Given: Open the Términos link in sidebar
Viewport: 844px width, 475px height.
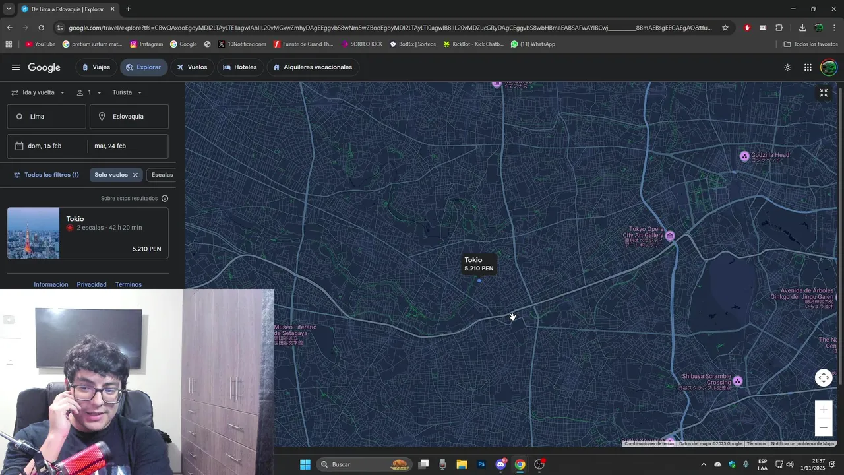Looking at the screenshot, I should tap(129, 285).
